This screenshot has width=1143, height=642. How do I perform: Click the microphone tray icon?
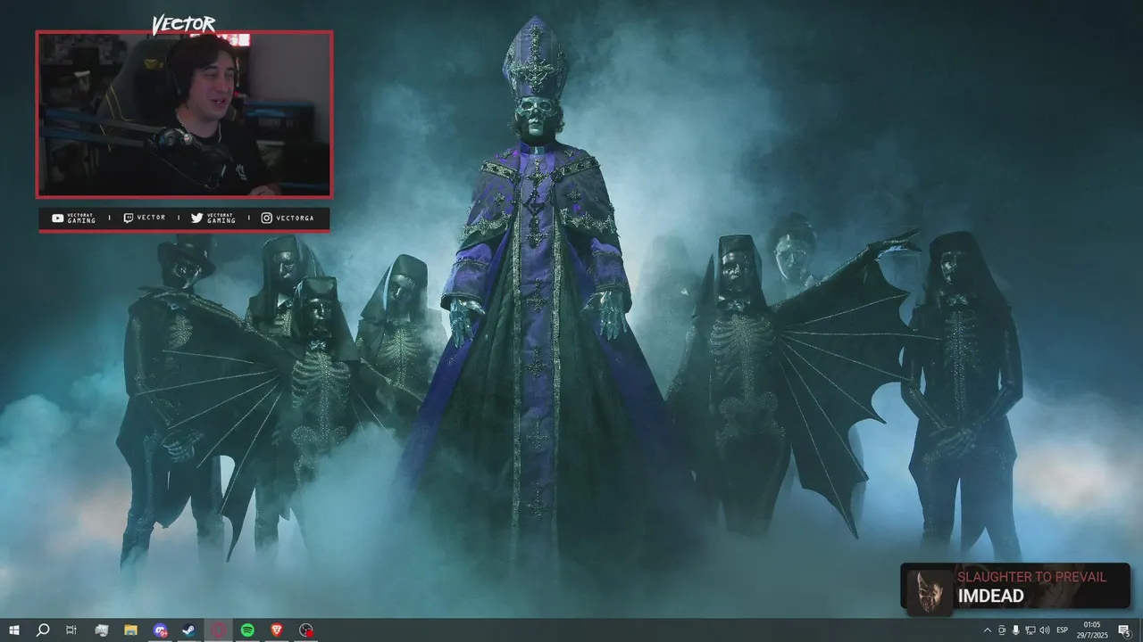[x=1016, y=630]
